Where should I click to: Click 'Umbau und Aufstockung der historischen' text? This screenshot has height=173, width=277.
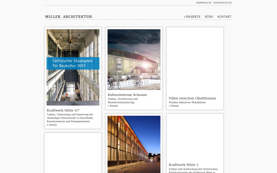(x=193, y=169)
